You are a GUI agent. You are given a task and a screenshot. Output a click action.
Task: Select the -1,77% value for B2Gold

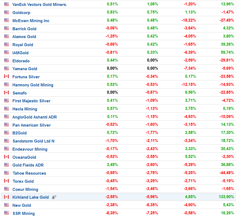[x=152, y=133]
